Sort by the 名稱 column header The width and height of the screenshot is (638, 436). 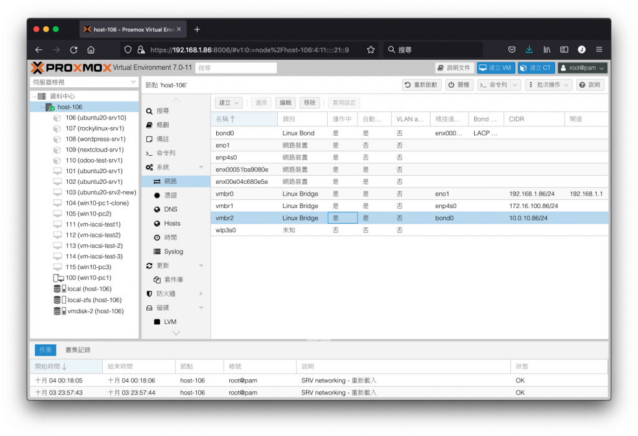tap(244, 119)
